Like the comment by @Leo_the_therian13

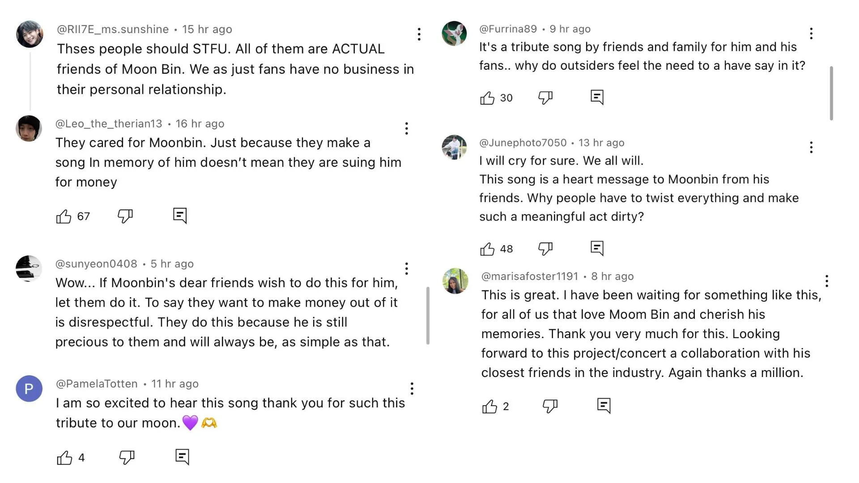click(64, 216)
